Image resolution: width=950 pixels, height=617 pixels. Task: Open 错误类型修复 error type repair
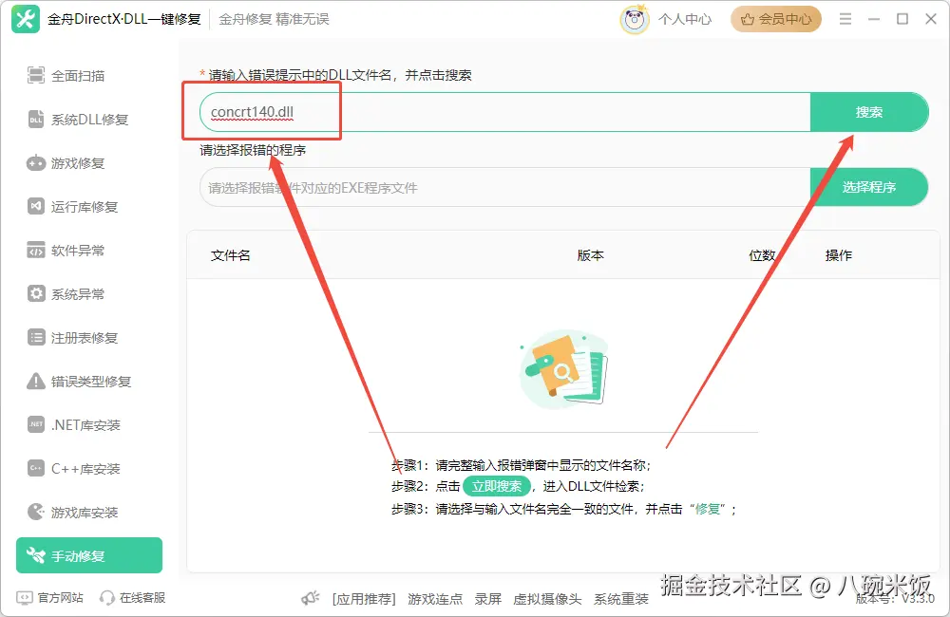tap(80, 381)
